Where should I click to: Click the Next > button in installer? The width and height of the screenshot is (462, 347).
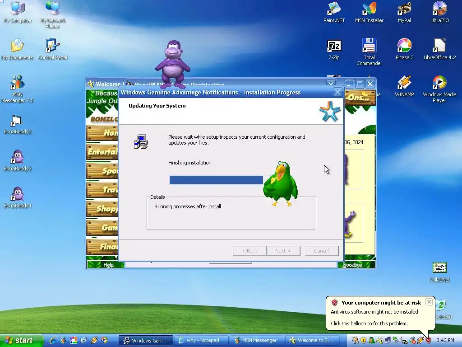click(x=283, y=251)
